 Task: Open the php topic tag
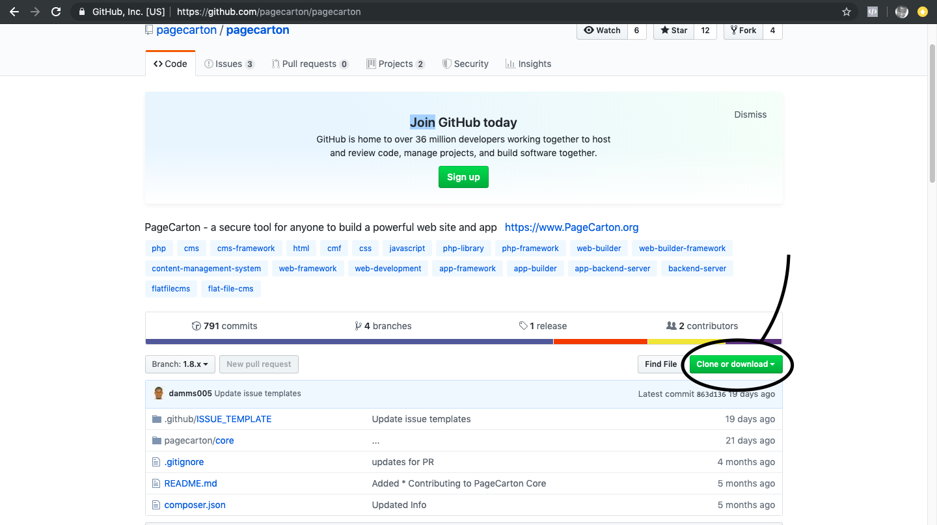click(159, 249)
